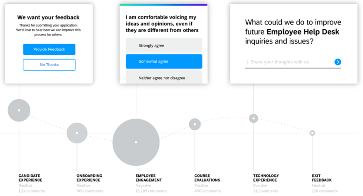
Task: Select the Course Evaluations circle marker
Action: coord(195,124)
